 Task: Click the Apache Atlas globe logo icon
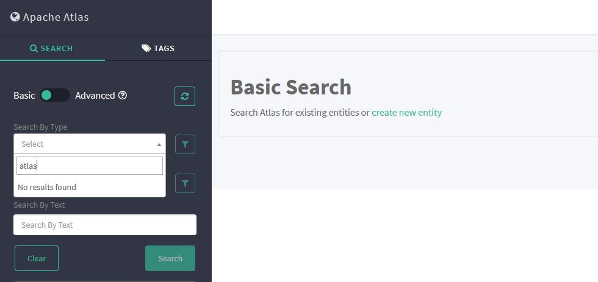click(15, 16)
